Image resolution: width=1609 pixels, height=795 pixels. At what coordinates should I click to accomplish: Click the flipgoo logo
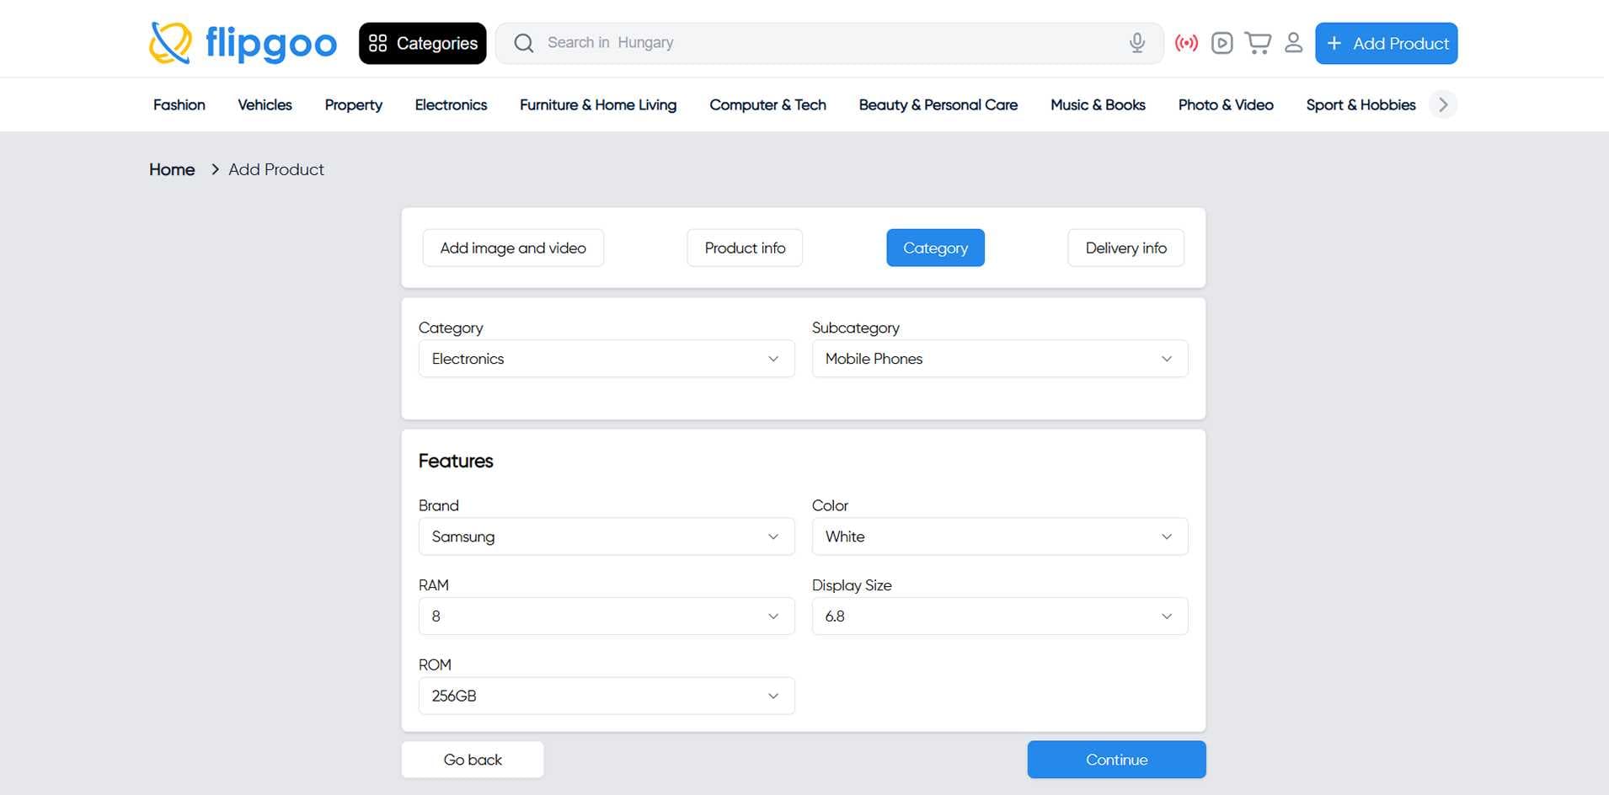tap(243, 43)
